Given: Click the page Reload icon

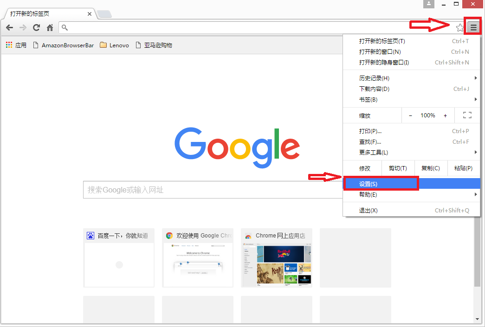Looking at the screenshot, I should (x=36, y=27).
